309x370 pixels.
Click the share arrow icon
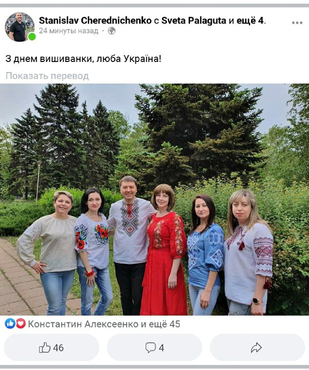(257, 348)
